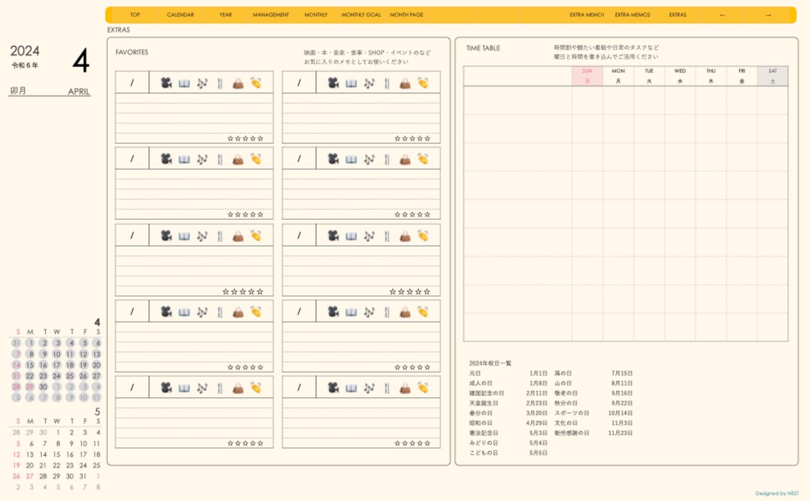This screenshot has width=810, height=501.
Task: Pick the music notes icon in second-row left card
Action: click(202, 159)
